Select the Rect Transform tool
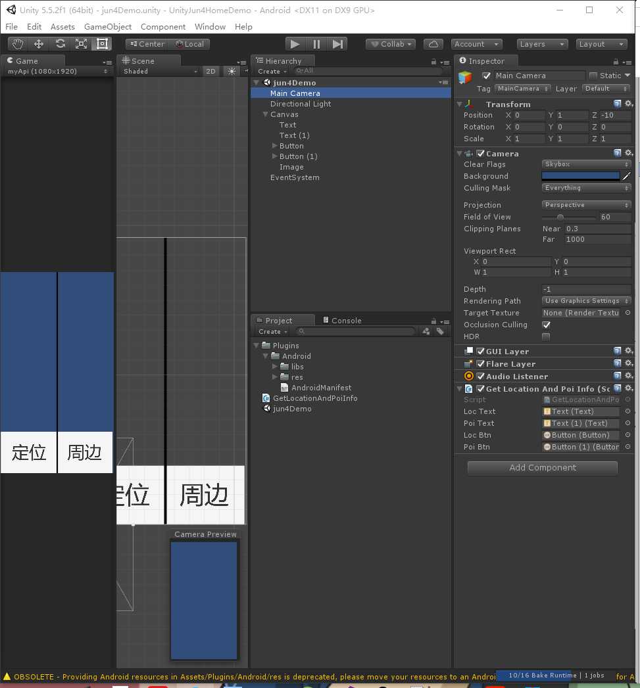 point(102,44)
